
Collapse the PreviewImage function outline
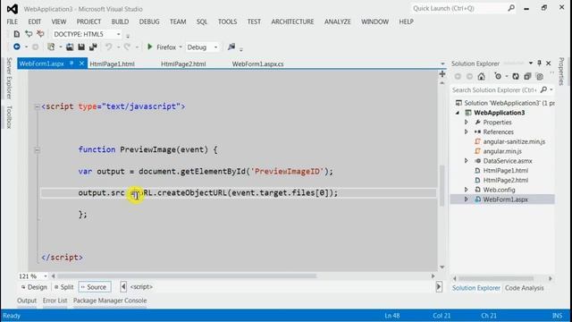click(x=37, y=149)
